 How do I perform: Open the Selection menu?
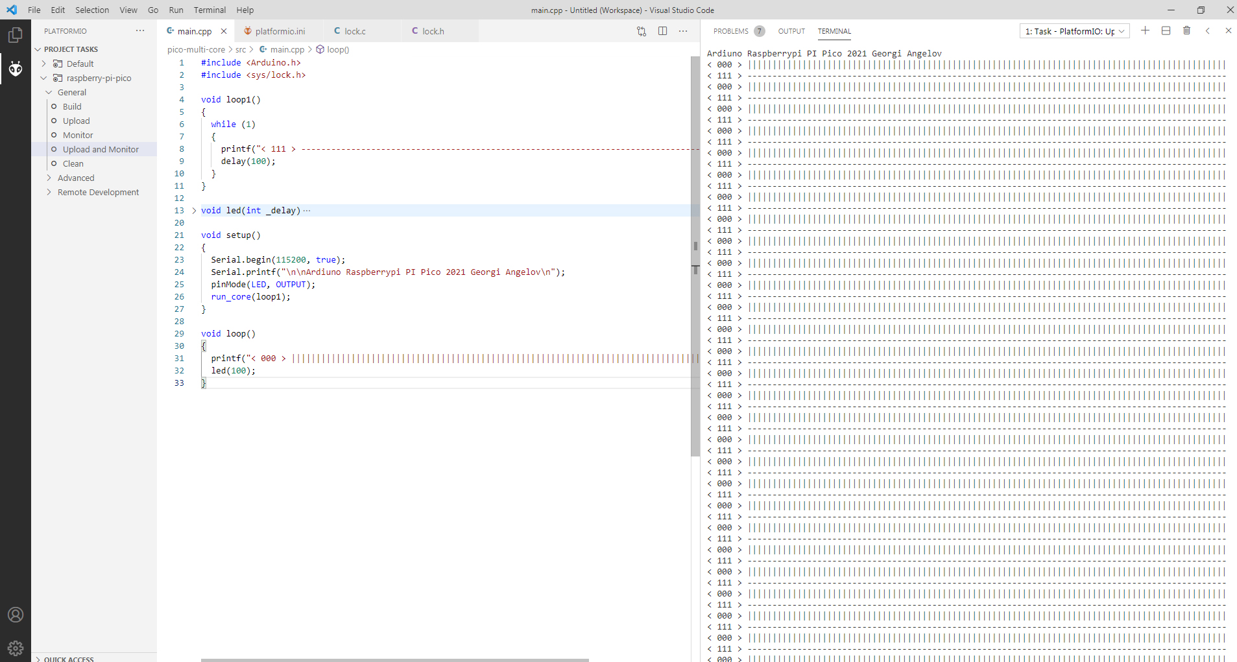[92, 10]
